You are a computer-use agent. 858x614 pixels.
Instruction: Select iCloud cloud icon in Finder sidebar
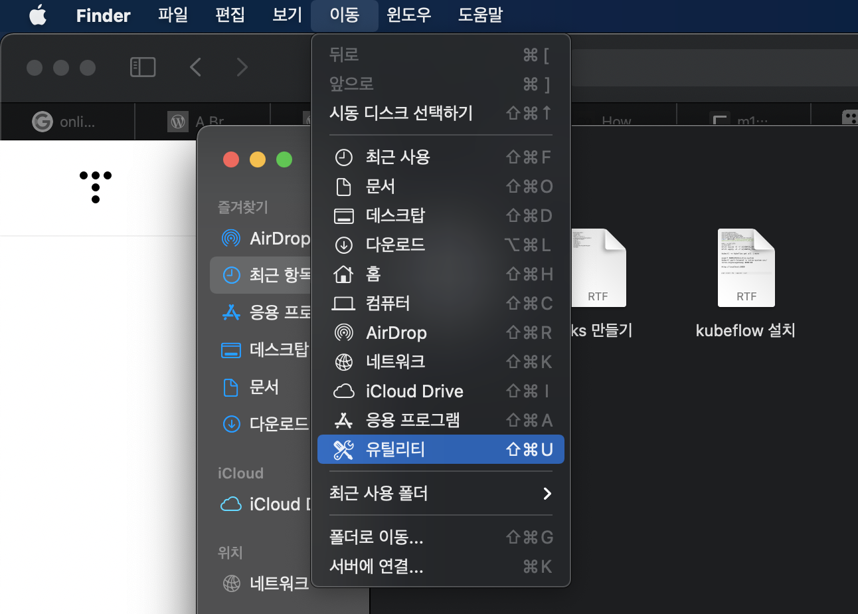230,504
